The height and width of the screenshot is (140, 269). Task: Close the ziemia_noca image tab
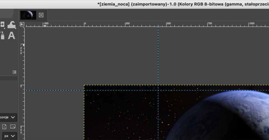point(41,15)
